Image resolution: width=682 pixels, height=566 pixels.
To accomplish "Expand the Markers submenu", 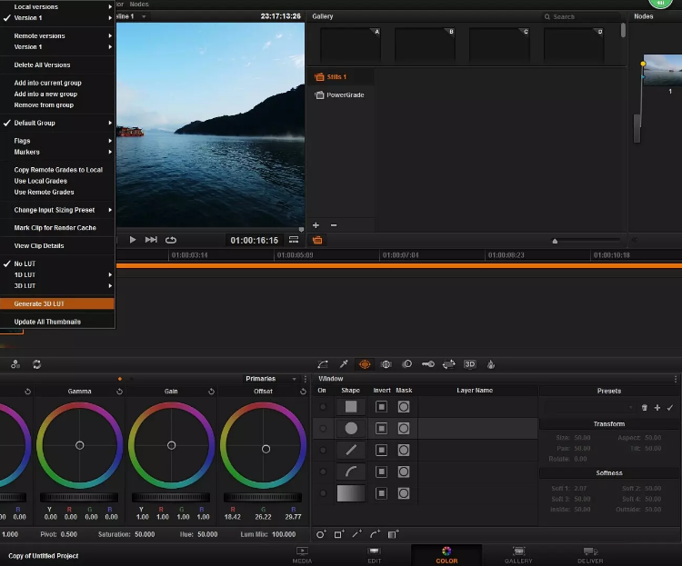I will click(x=57, y=152).
